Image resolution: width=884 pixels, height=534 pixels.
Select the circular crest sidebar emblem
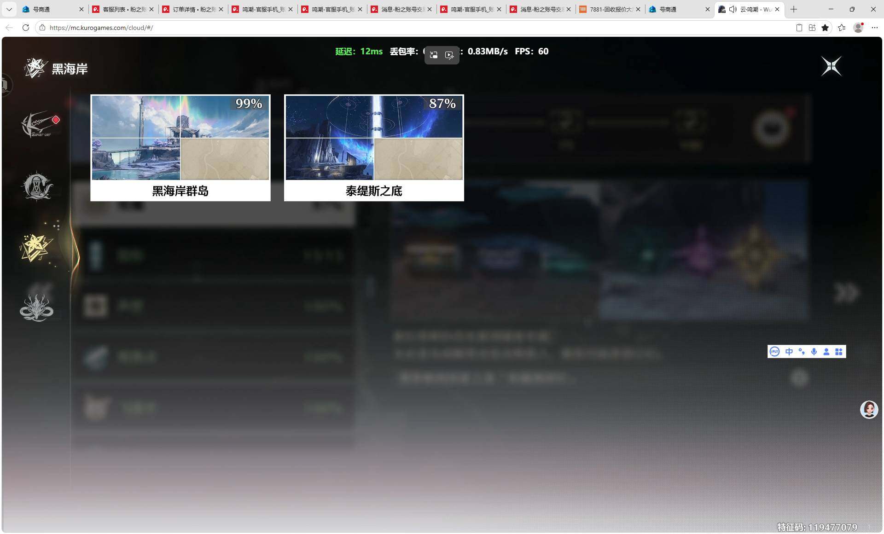click(38, 186)
